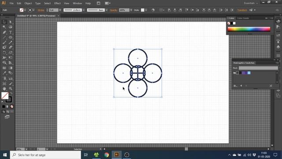Select the Selection tool (black arrow)
Screen dimensions: 282x159
click(4, 22)
